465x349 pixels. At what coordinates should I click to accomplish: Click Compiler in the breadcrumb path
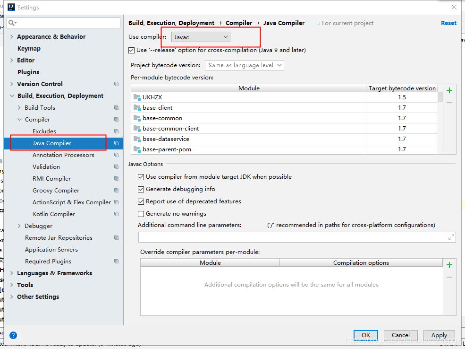239,23
